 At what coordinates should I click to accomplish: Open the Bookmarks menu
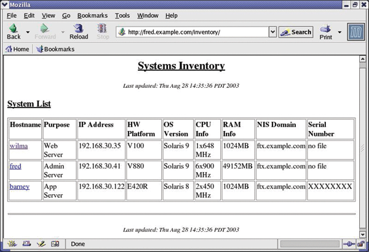(91, 15)
